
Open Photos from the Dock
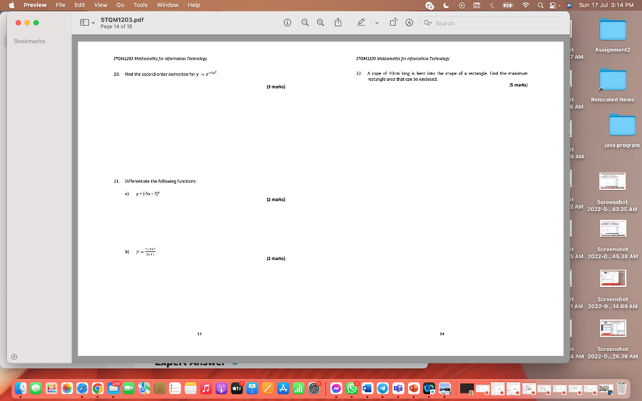66,388
